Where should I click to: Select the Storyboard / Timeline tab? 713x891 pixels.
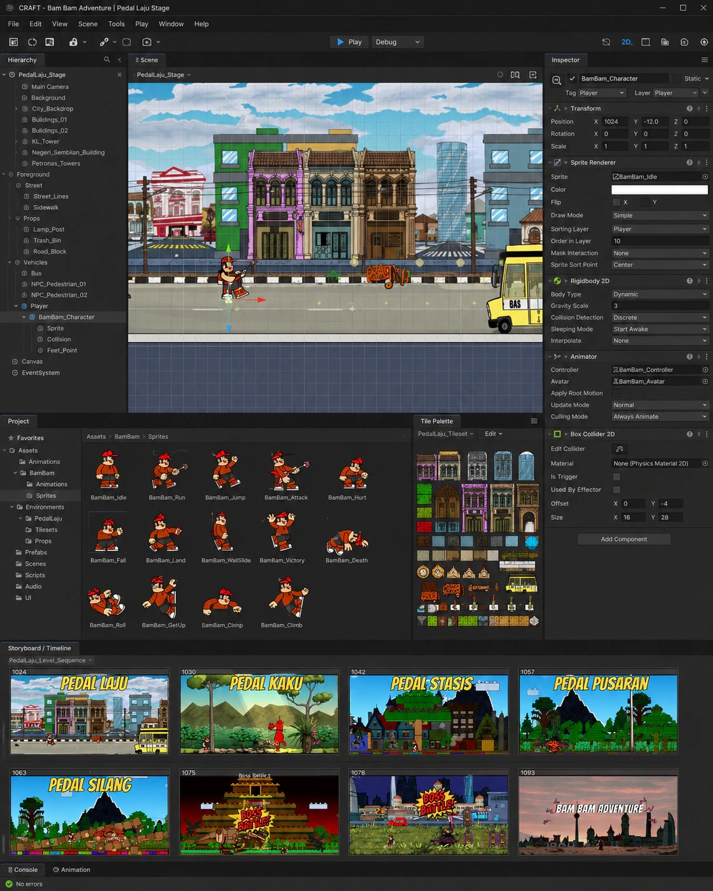click(x=39, y=648)
